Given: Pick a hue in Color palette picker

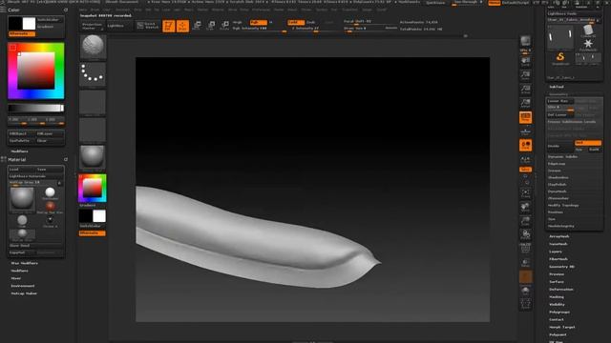Looking at the screenshot, I should pyautogui.click(x=36, y=71).
